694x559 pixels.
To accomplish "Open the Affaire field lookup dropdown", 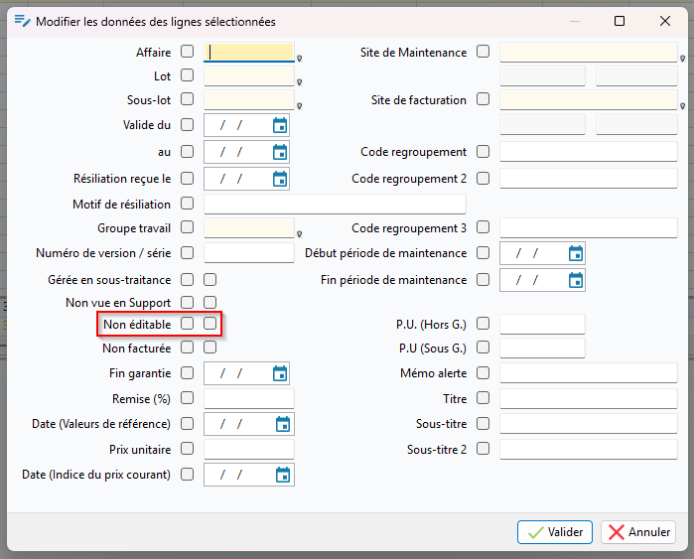I will 300,59.
